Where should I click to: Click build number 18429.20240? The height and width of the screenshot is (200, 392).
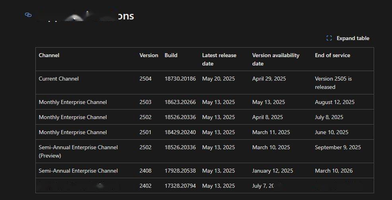click(x=180, y=132)
